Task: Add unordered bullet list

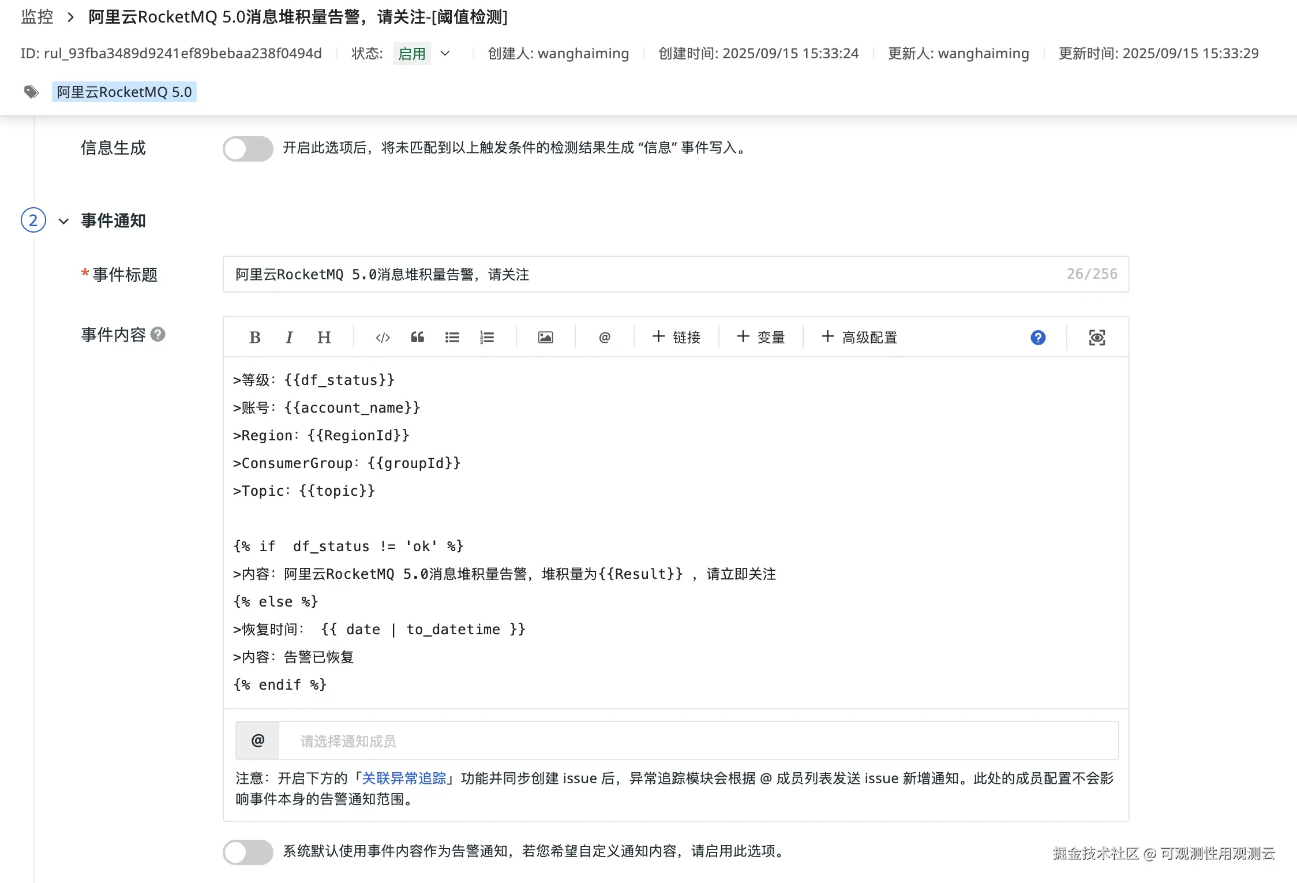Action: click(x=452, y=338)
